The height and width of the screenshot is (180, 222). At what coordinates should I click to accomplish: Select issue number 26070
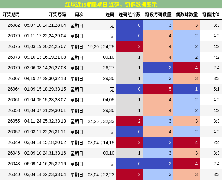click(14, 68)
